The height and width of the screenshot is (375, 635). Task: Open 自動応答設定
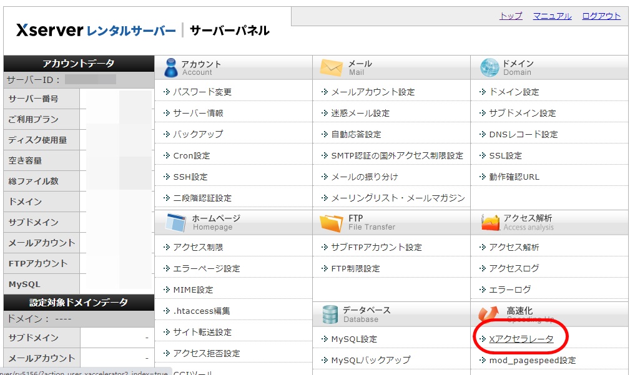pos(356,134)
